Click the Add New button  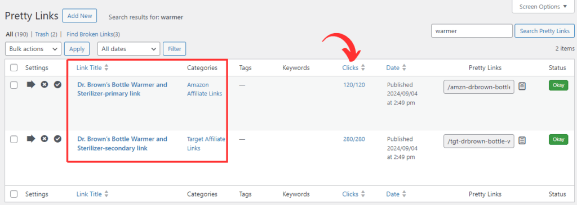tap(79, 16)
